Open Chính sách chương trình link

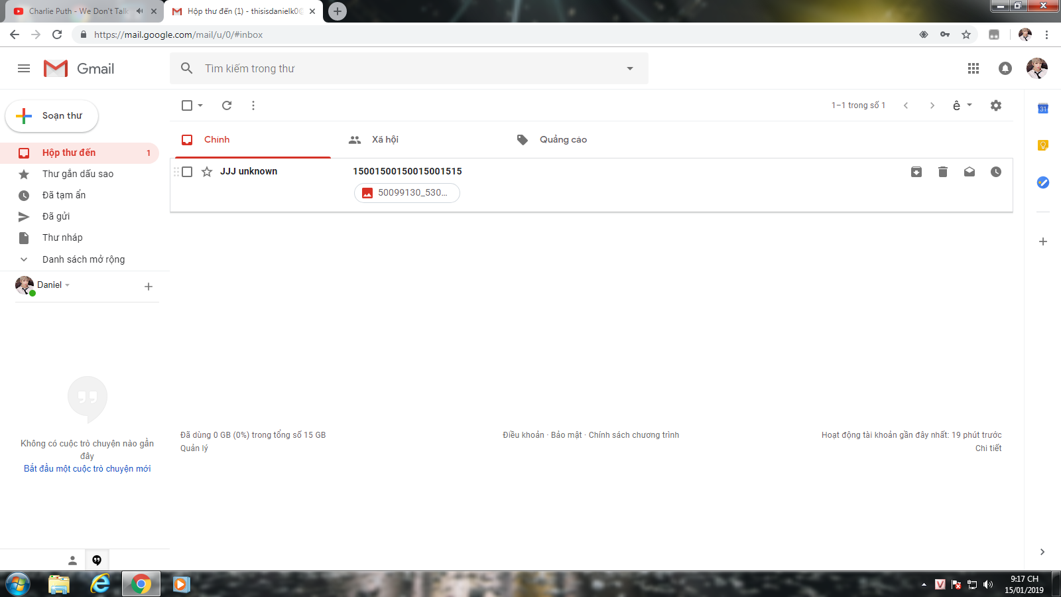[x=634, y=435]
